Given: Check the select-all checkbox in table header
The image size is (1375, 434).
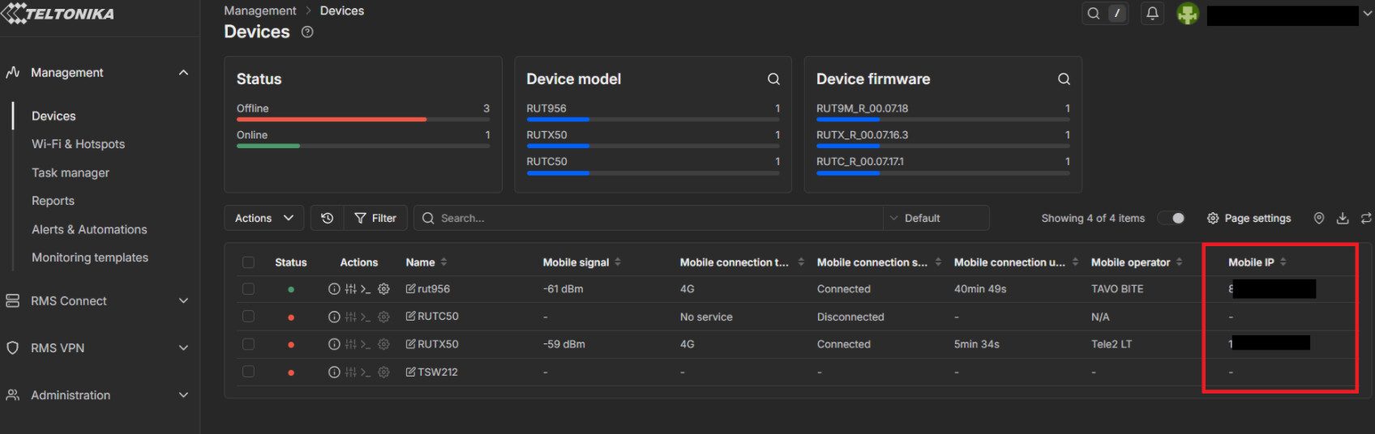Looking at the screenshot, I should point(248,262).
